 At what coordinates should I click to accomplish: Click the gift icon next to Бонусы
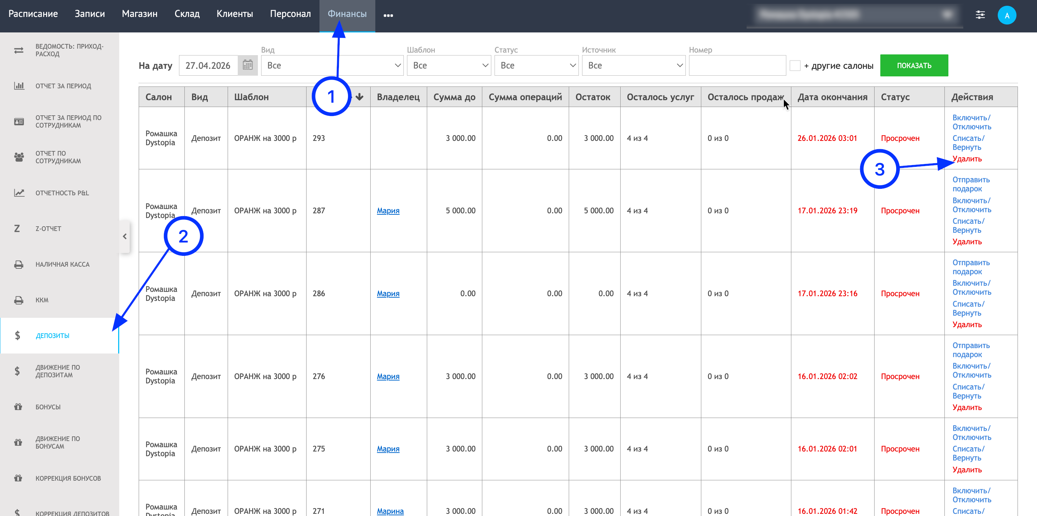click(x=18, y=407)
